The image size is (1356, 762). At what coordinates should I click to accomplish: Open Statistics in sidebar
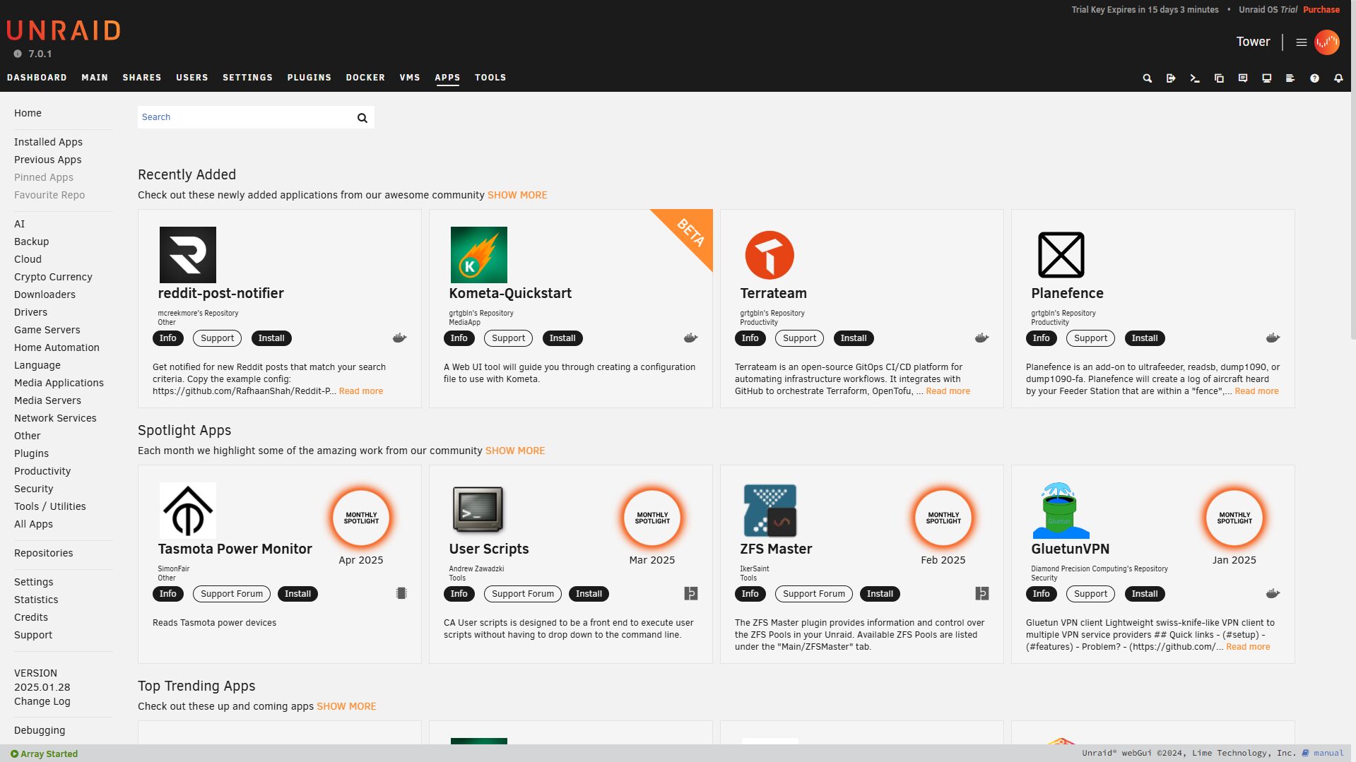point(36,600)
